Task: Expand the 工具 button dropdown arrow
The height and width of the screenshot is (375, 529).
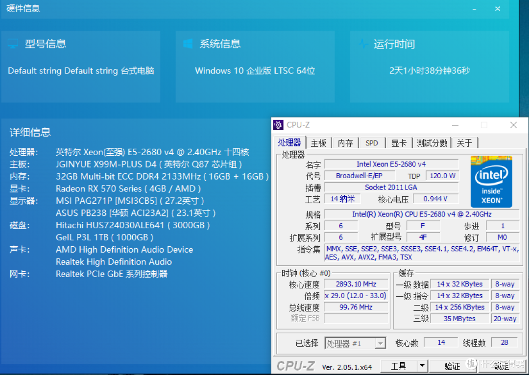Action: (422, 366)
